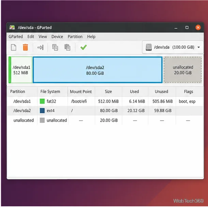The height and width of the screenshot is (208, 208).
Task: Click the Paste partition toolbar icon
Action: [x=68, y=47]
